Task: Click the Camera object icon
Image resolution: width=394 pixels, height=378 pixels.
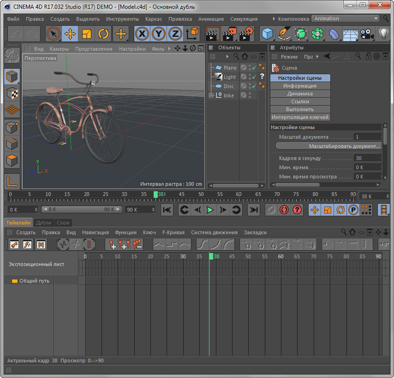Action: click(366, 34)
